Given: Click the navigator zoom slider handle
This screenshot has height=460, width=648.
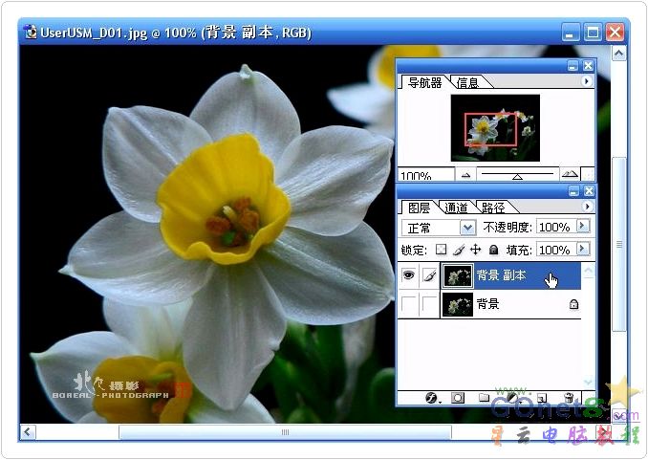Looking at the screenshot, I should pos(517,176).
